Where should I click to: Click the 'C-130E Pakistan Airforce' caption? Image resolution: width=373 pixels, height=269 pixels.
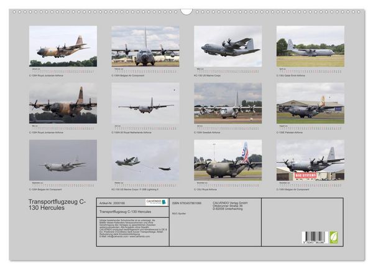pyautogui.click(x=290, y=133)
